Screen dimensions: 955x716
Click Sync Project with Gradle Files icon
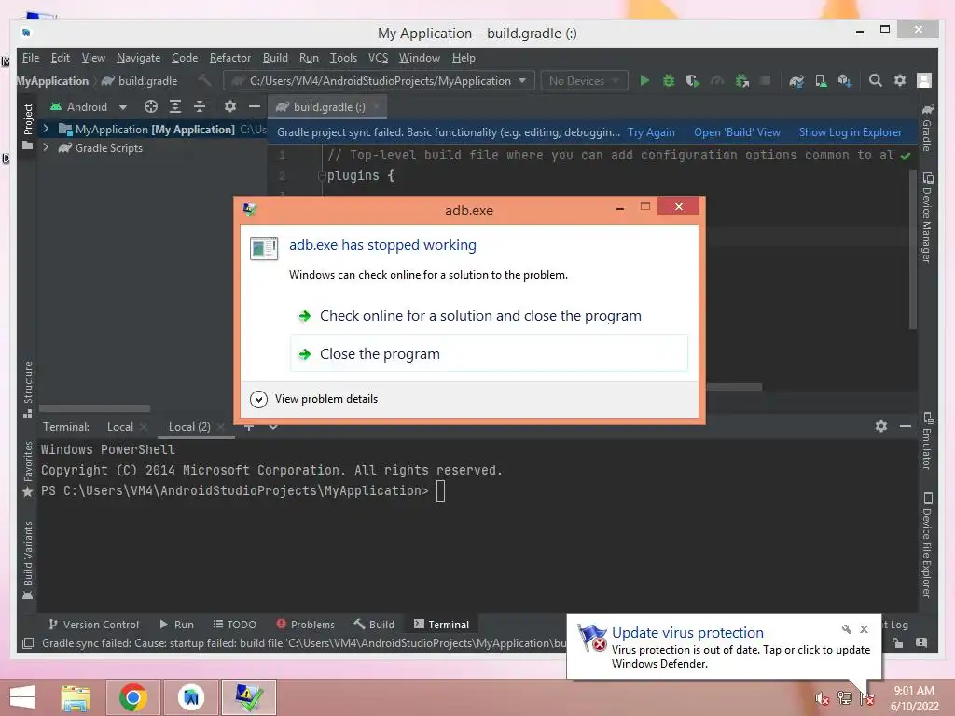click(796, 80)
